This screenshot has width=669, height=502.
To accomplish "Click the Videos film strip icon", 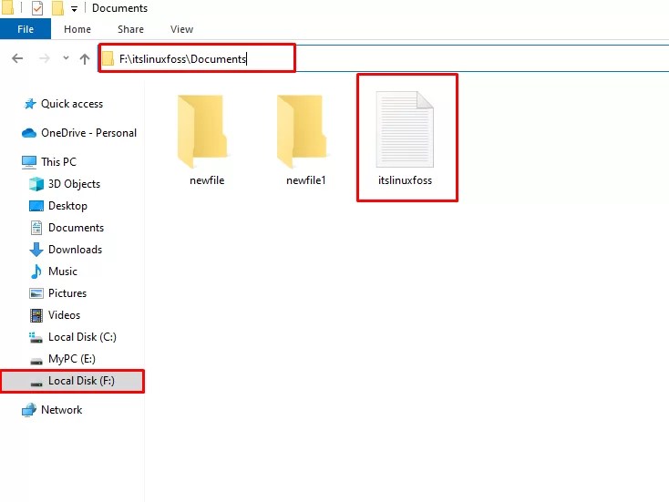I will 36,315.
